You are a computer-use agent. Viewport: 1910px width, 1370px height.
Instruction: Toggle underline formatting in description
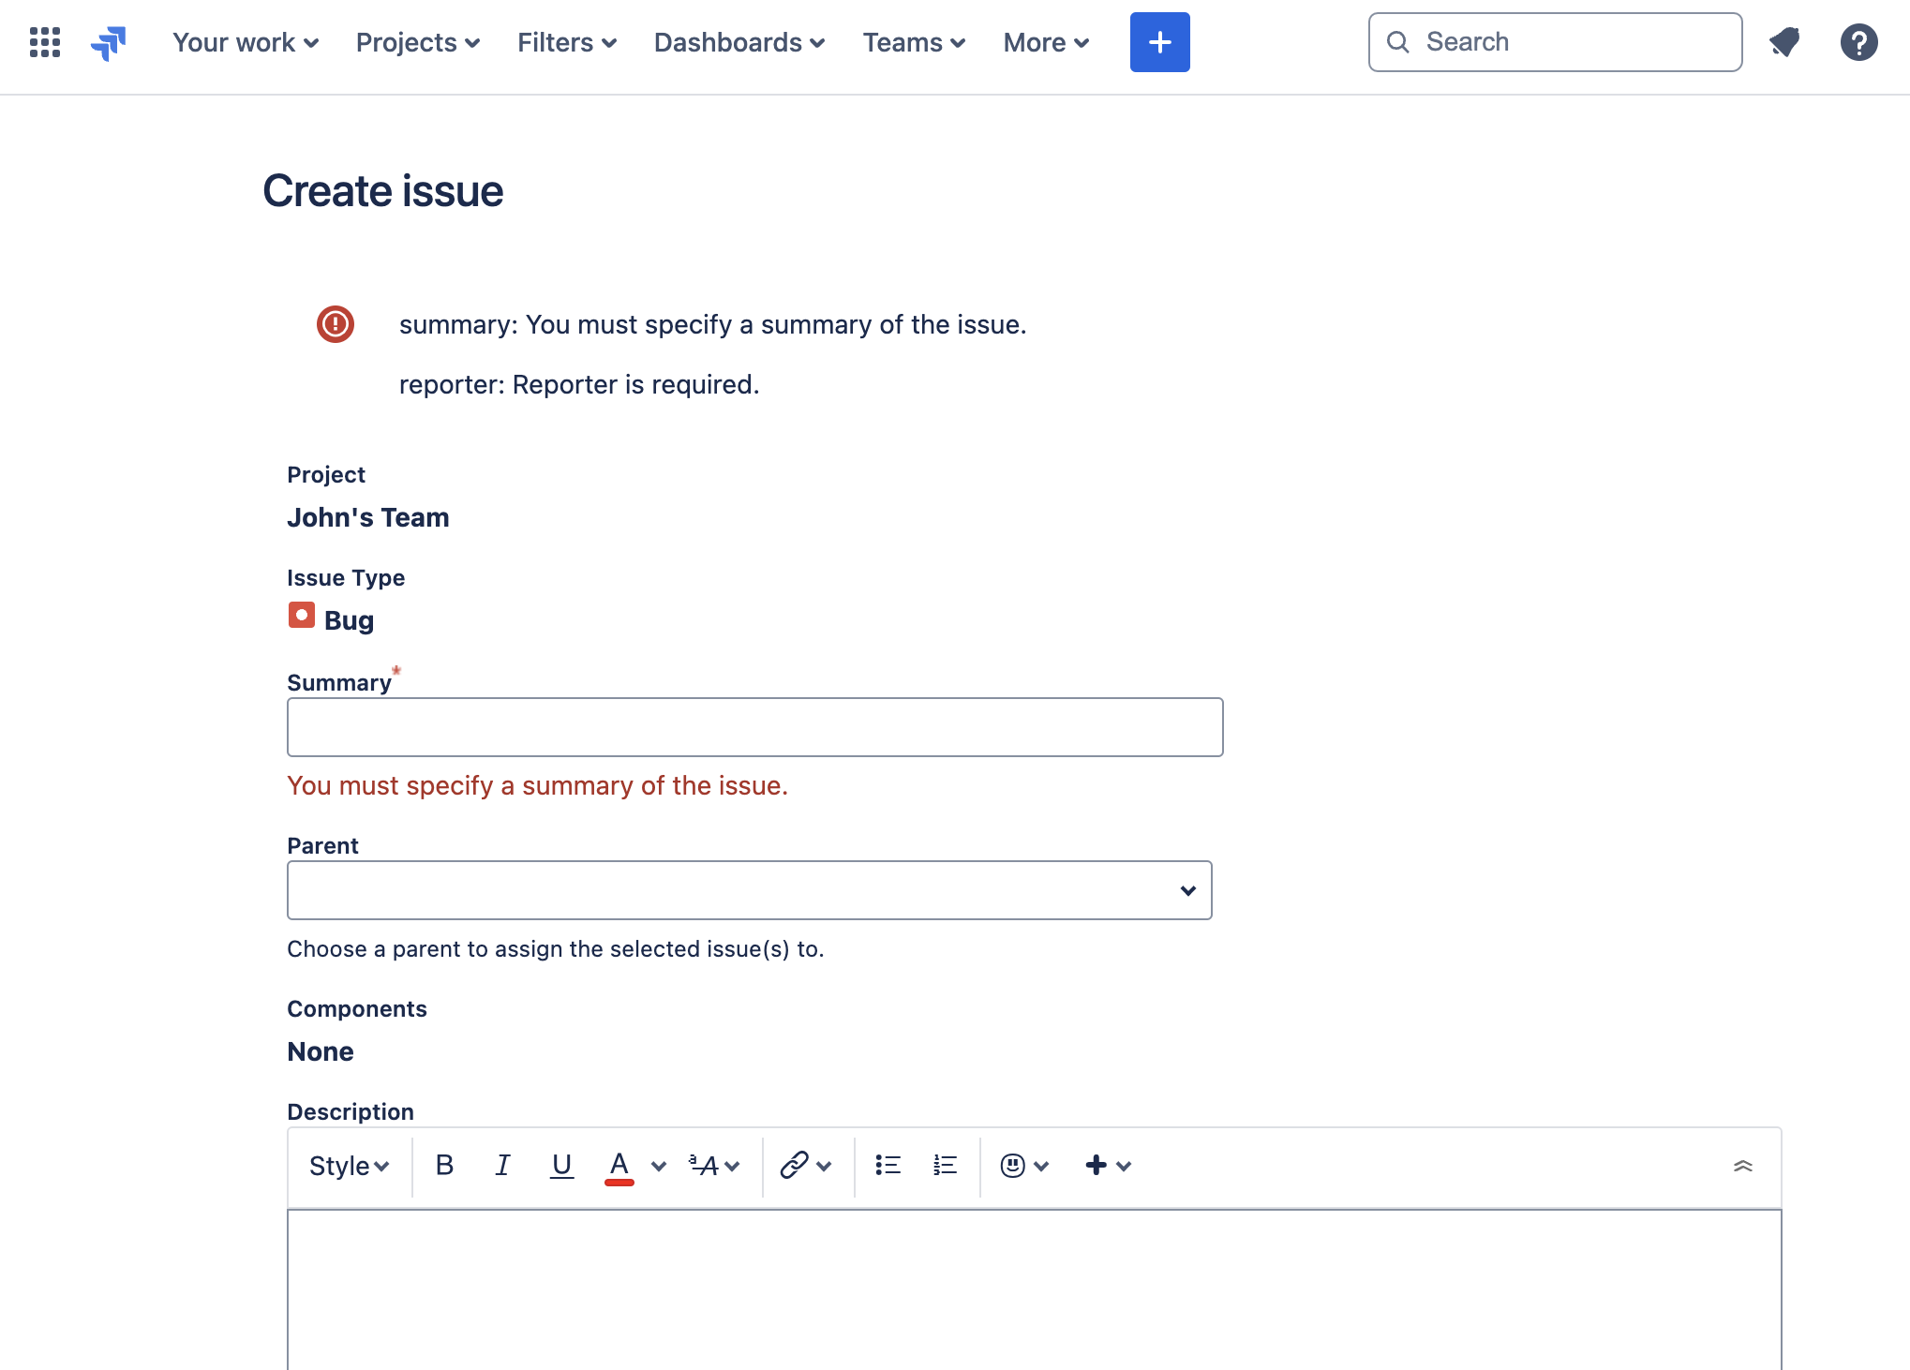[x=561, y=1165]
